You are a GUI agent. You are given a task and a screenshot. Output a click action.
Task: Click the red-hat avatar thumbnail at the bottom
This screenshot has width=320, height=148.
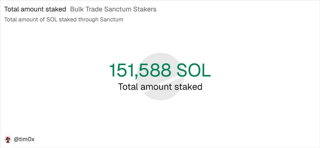pyautogui.click(x=8, y=139)
